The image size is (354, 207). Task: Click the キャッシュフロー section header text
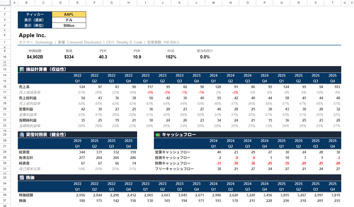pos(179,135)
